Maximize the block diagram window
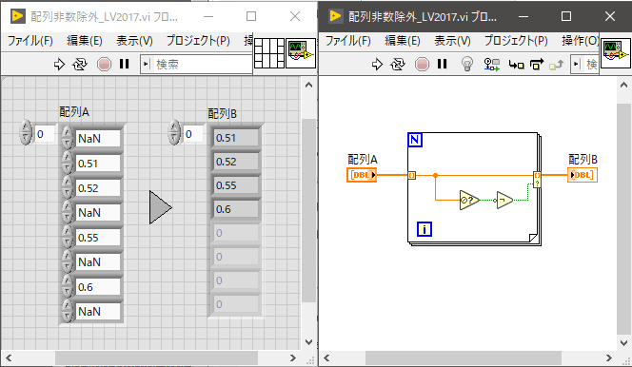This screenshot has width=632, height=367. click(566, 16)
